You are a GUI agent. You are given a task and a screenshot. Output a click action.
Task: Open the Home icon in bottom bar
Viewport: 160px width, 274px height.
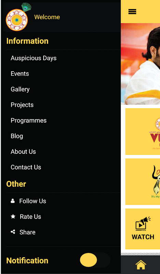coord(141,265)
